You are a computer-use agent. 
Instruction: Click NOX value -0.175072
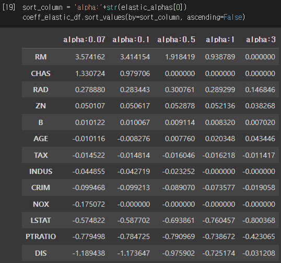coord(89,204)
